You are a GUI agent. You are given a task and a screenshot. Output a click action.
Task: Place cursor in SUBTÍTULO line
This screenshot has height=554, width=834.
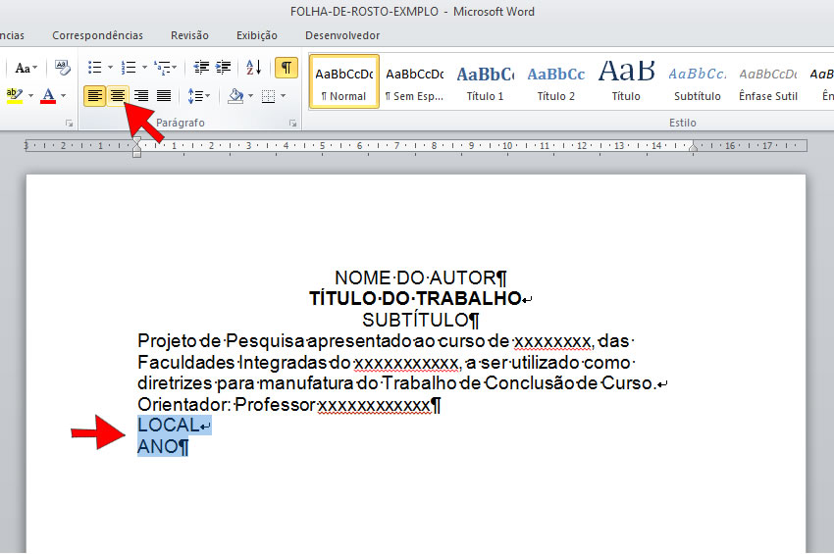click(421, 320)
